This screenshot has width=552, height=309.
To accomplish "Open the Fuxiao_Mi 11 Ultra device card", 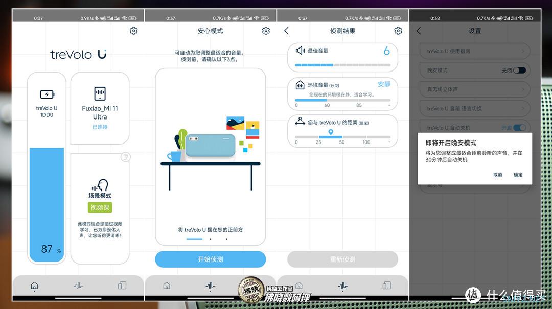I will pyautogui.click(x=100, y=108).
